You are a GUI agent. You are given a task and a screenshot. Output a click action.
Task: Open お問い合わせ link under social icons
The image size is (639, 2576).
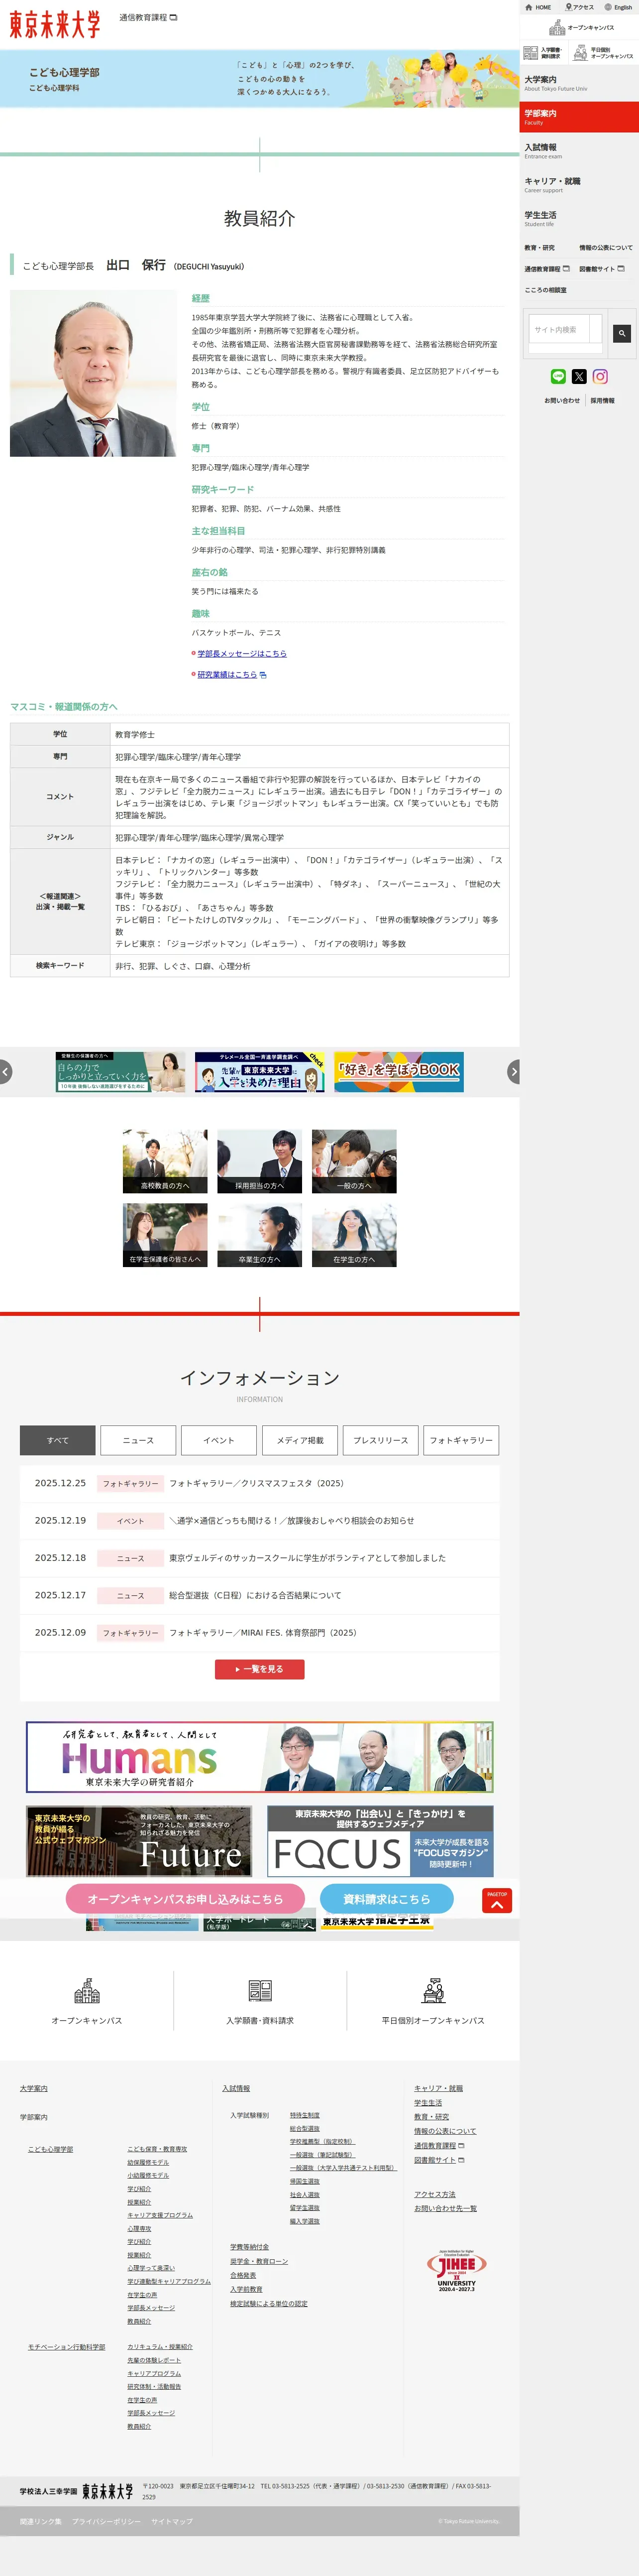pos(562,401)
